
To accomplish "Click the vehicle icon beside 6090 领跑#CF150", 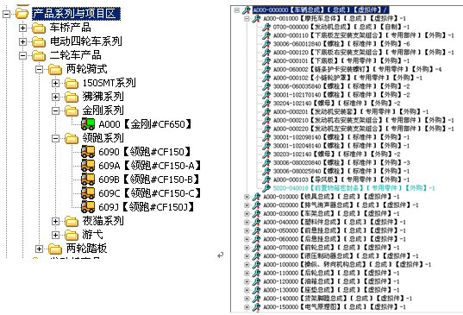I will coord(88,152).
